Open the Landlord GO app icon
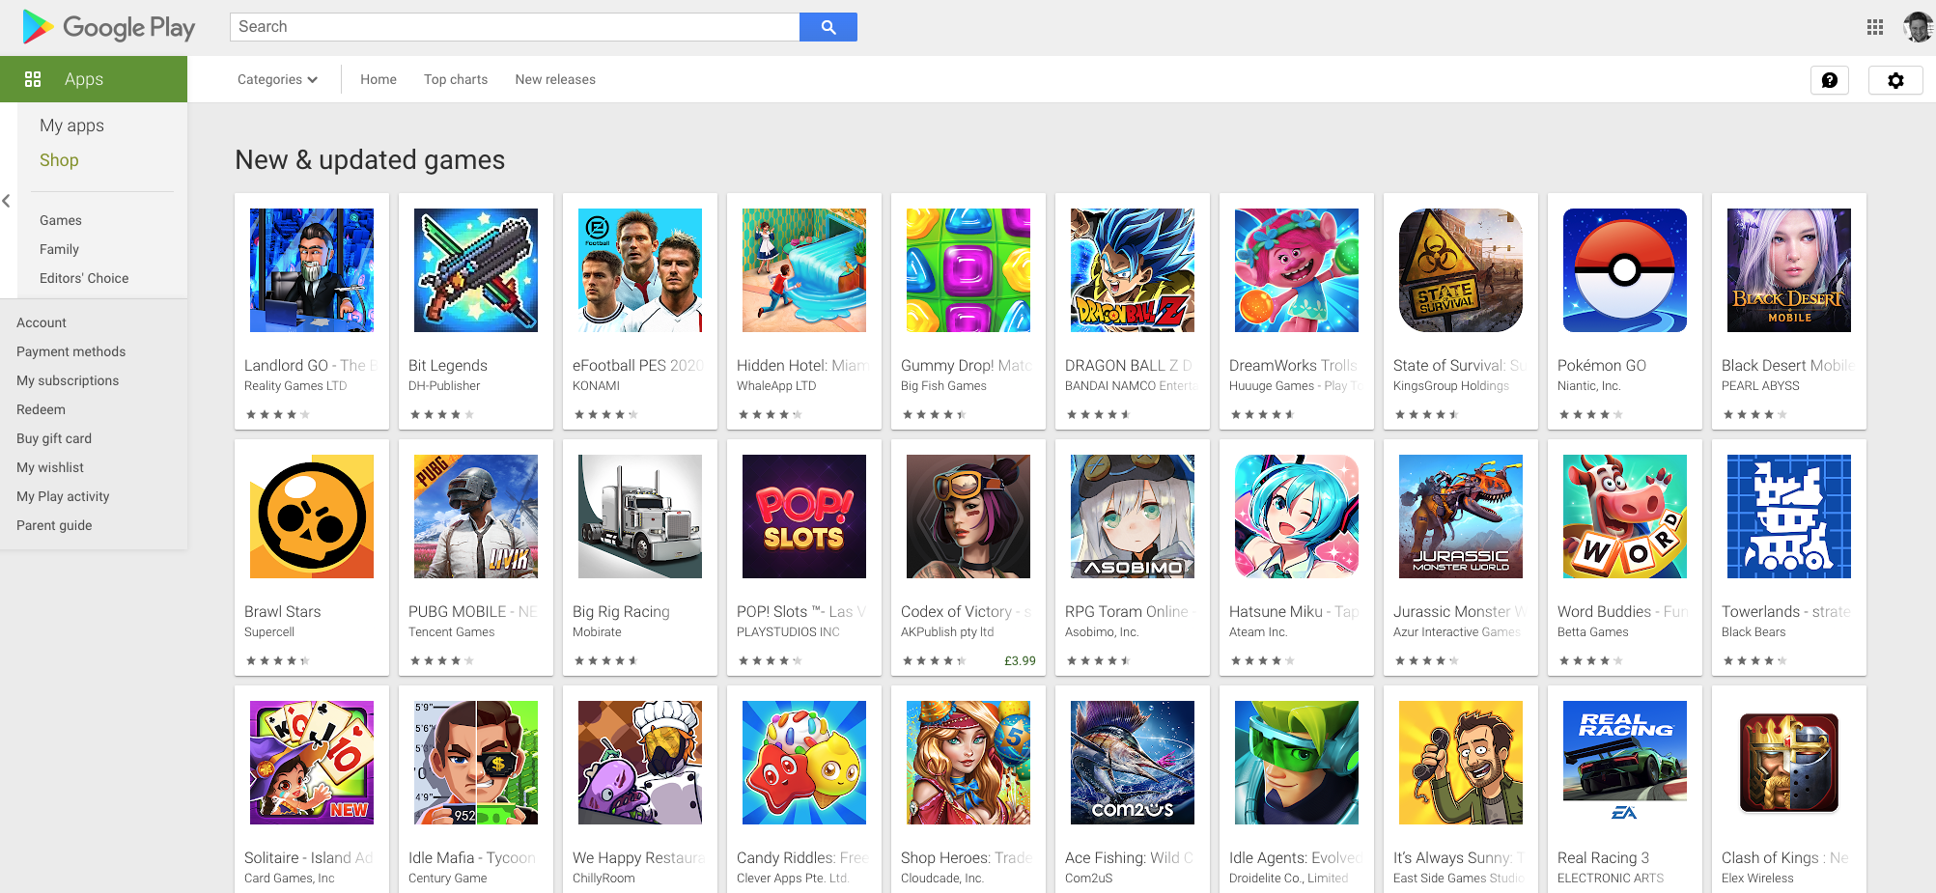This screenshot has width=1936, height=893. (312, 270)
